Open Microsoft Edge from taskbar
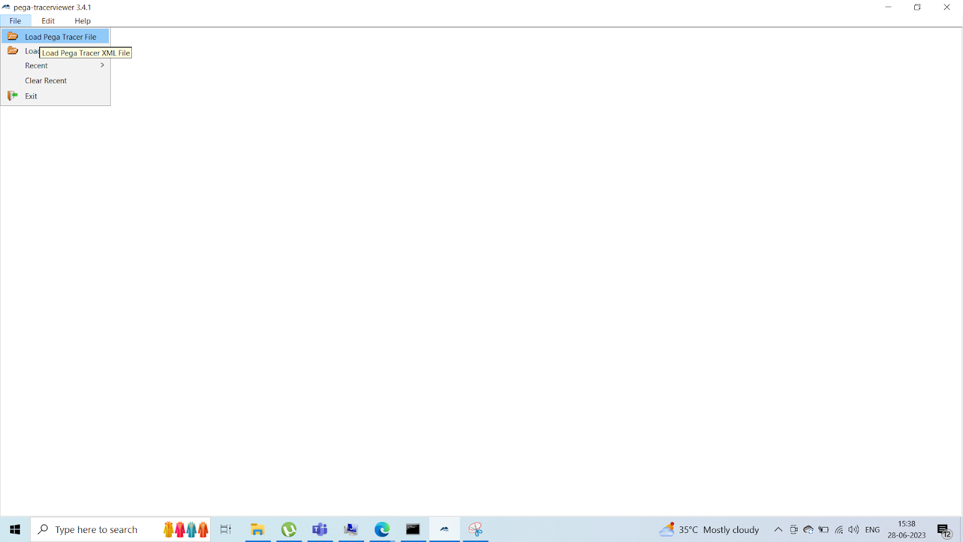The width and height of the screenshot is (963, 542). [x=382, y=529]
